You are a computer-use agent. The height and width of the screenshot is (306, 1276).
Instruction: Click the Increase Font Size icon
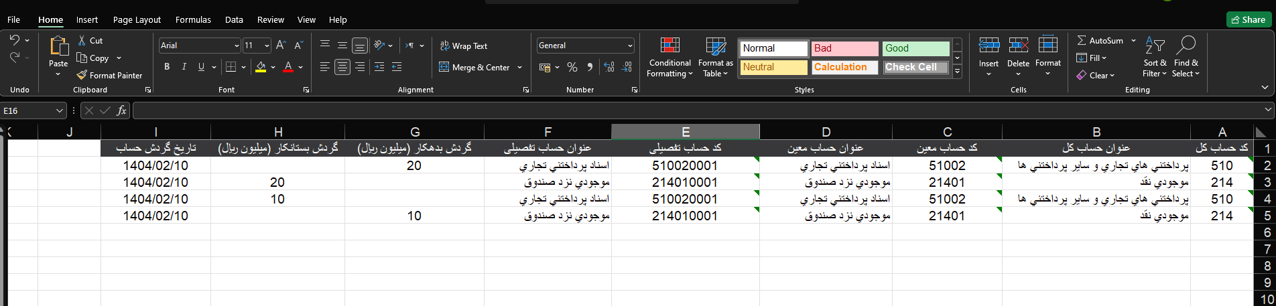pyautogui.click(x=281, y=46)
